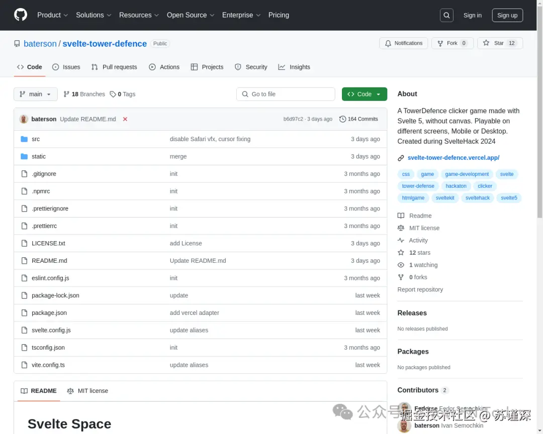Image resolution: width=543 pixels, height=434 pixels.
Task: Click the stars icon next to 12 stars
Action: [x=401, y=253]
